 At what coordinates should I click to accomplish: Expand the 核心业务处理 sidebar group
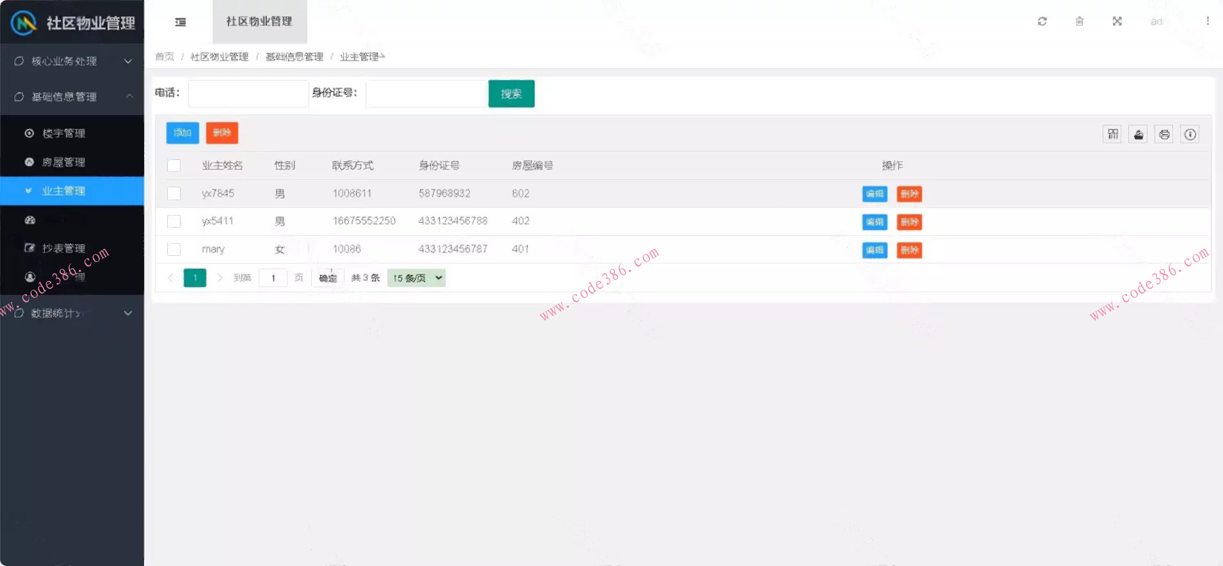tap(72, 61)
